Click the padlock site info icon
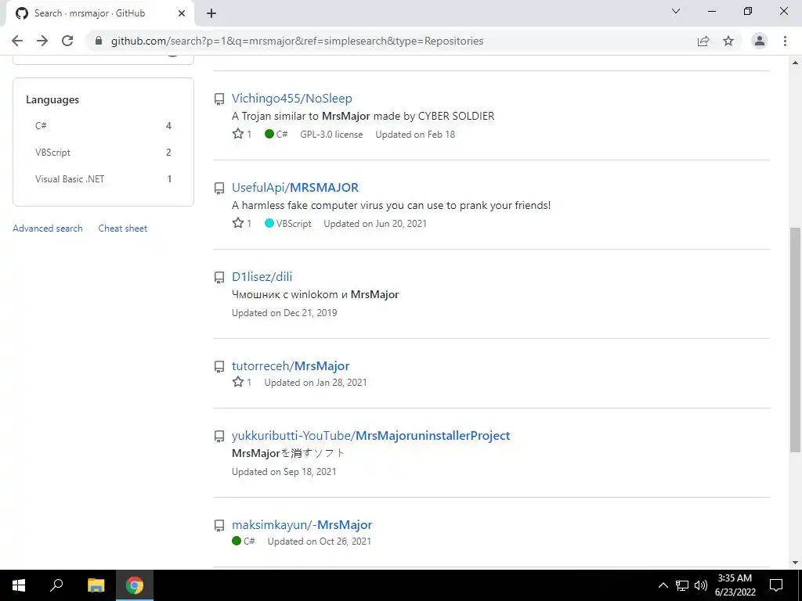This screenshot has height=601, width=802. coord(99,41)
